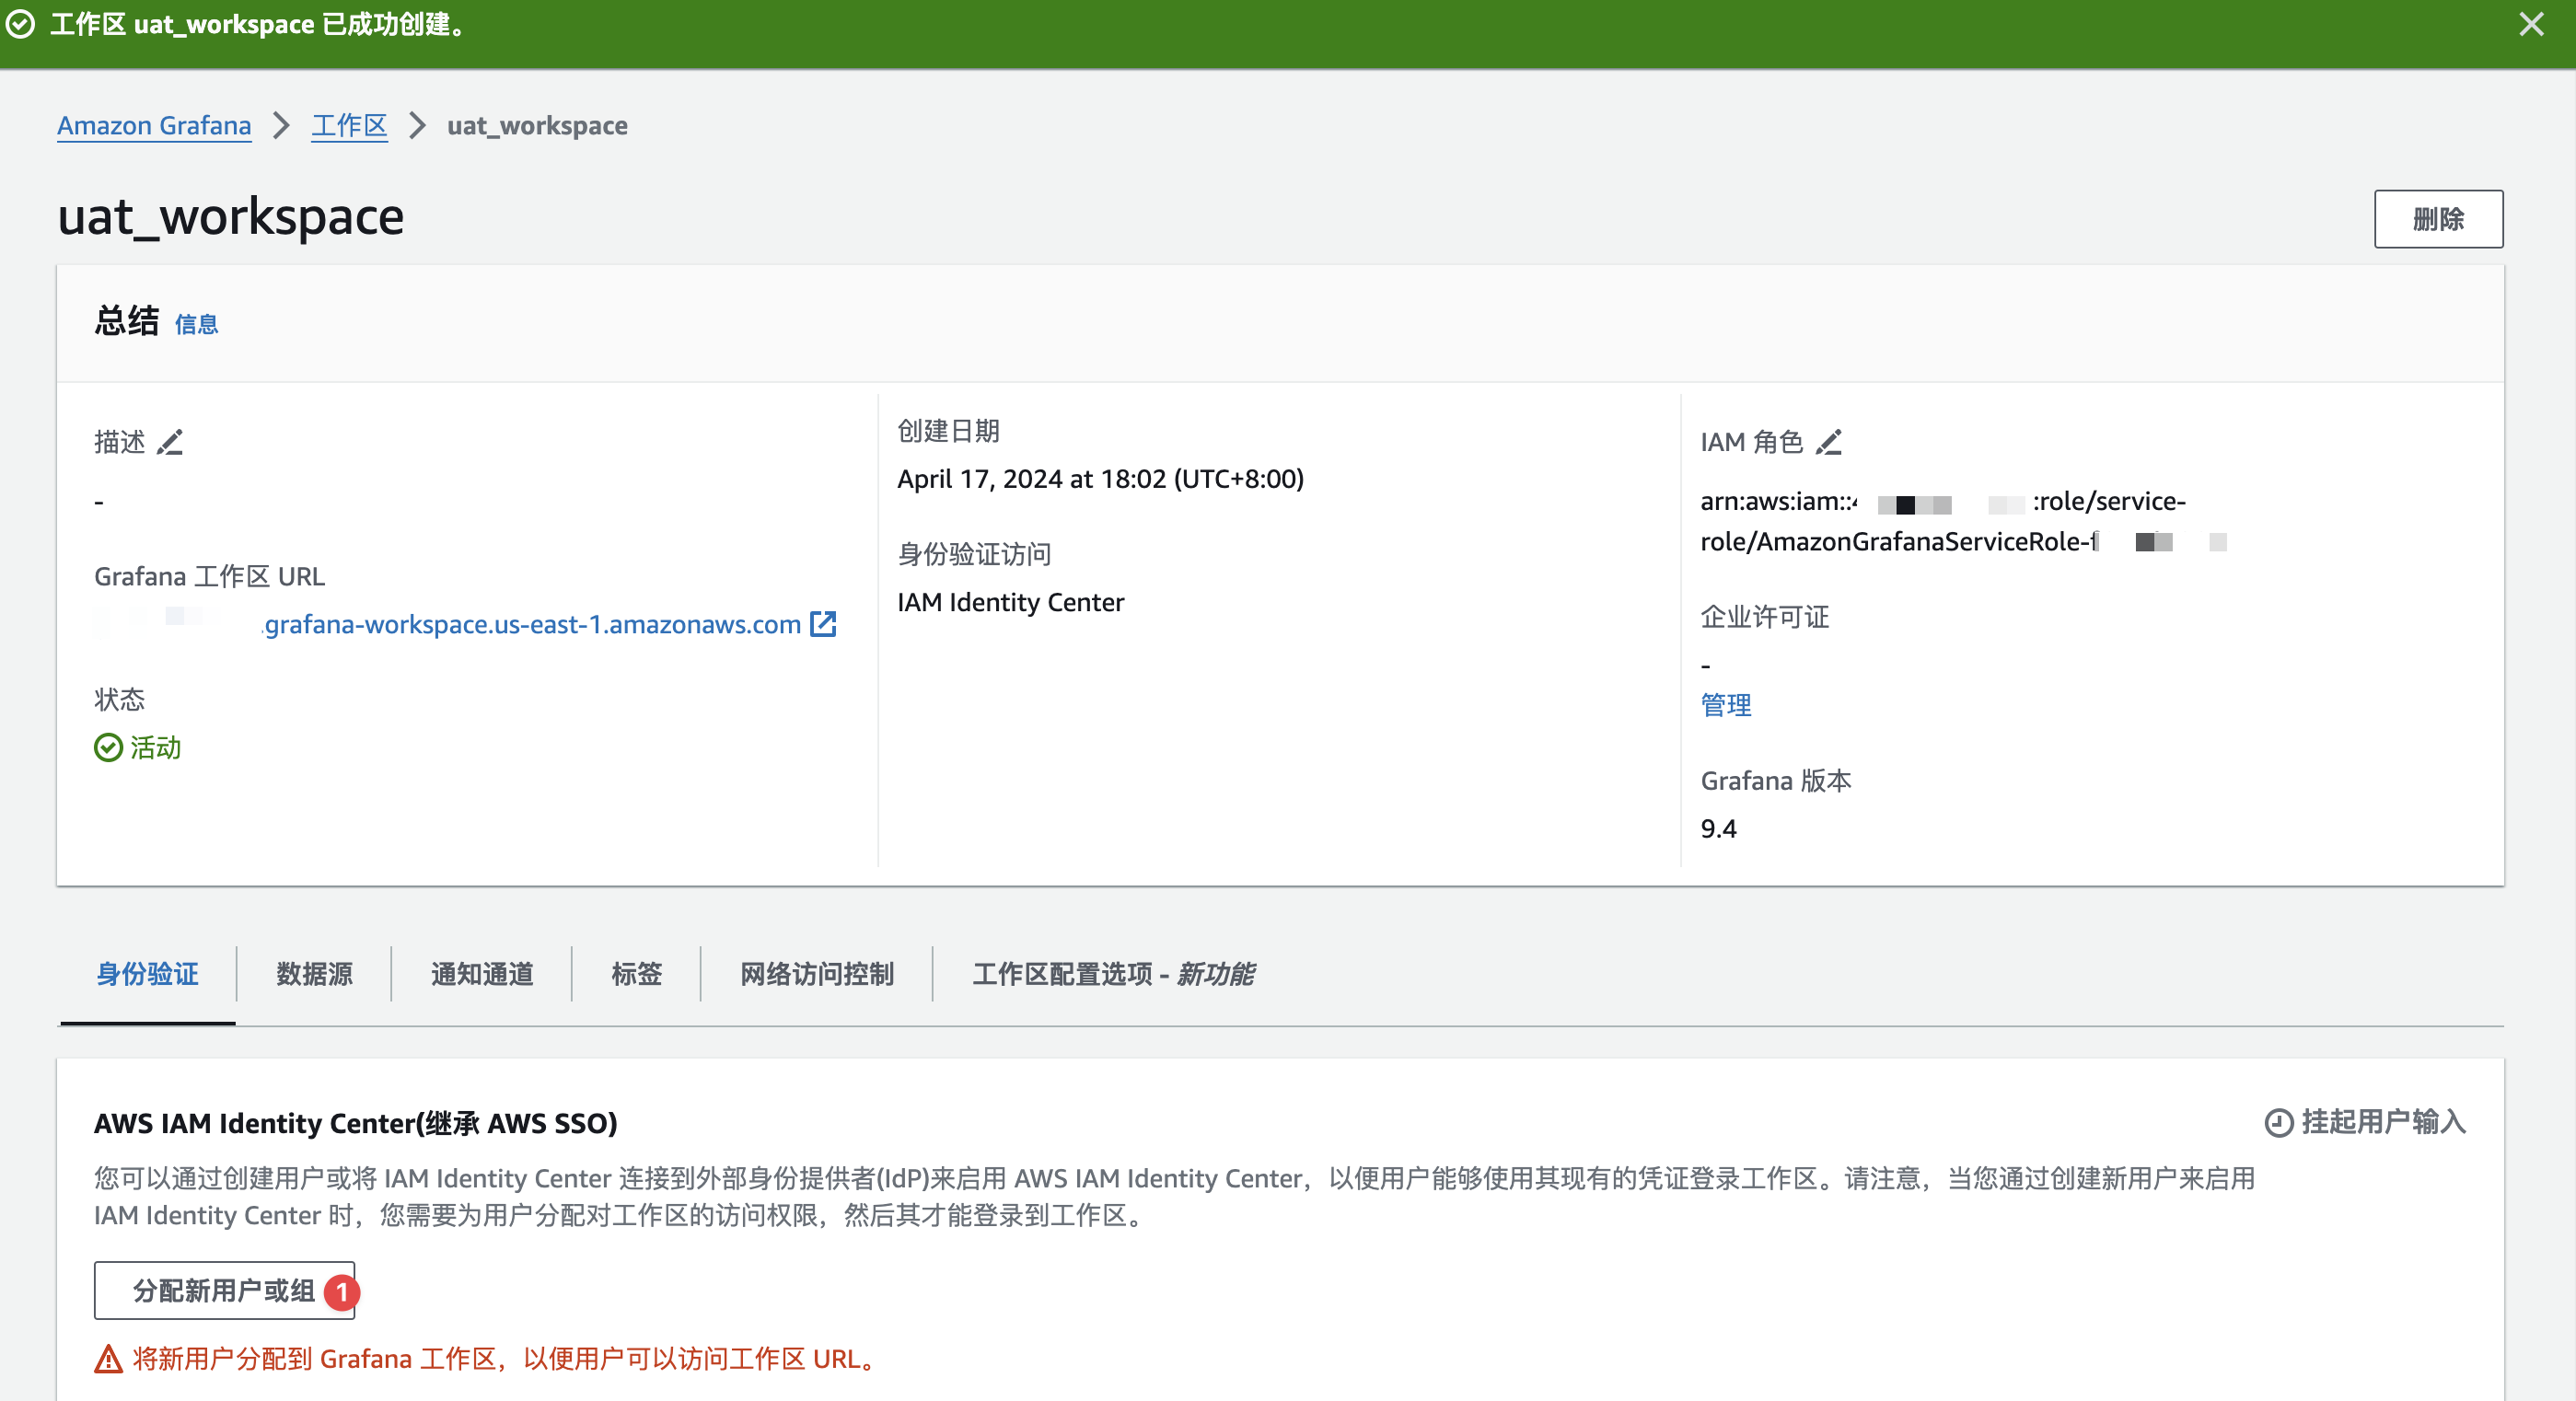Image resolution: width=2576 pixels, height=1401 pixels.
Task: Click the clock icon beside 挂起用户输入
Action: pos(2278,1122)
